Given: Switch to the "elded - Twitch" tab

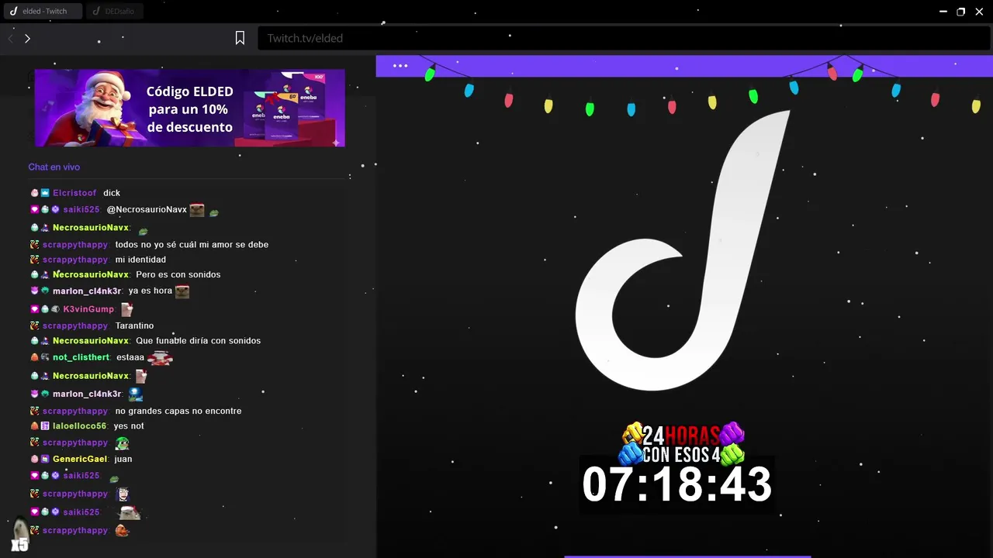Looking at the screenshot, I should [43, 12].
